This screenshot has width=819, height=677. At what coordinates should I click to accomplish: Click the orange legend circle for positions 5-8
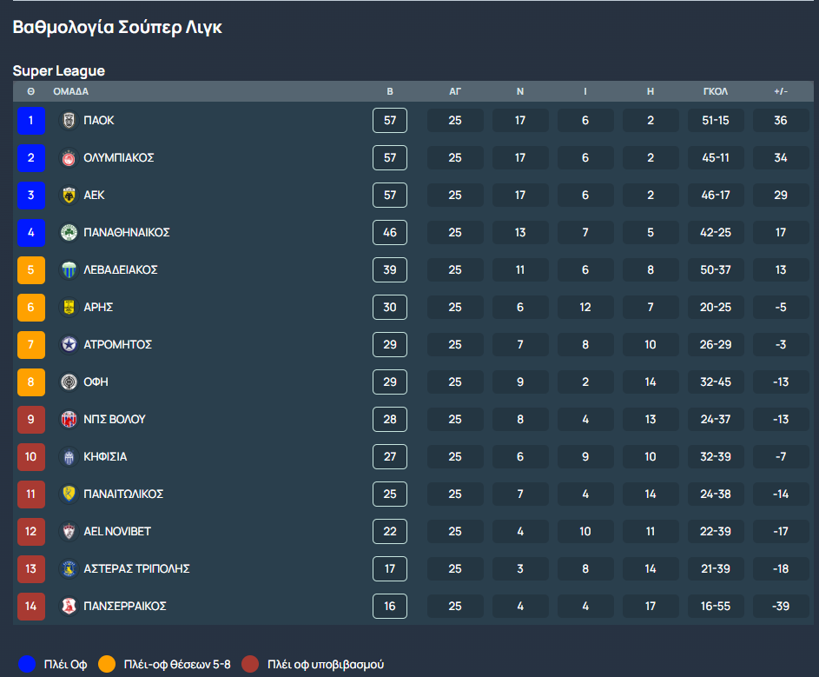point(107,665)
